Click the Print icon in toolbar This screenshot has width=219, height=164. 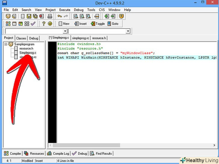click(50, 16)
